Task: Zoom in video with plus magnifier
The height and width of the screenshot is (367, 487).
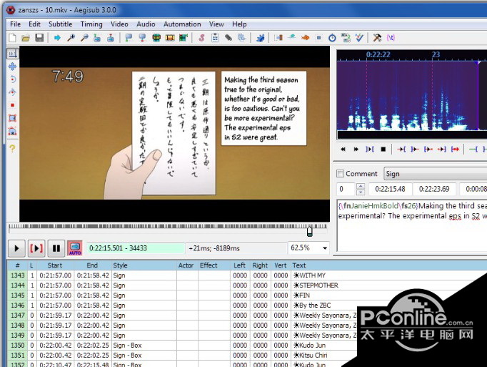Action: pos(71,38)
